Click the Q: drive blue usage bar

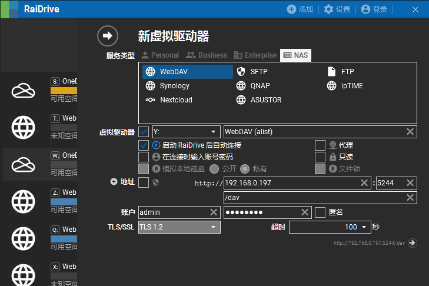(64, 239)
